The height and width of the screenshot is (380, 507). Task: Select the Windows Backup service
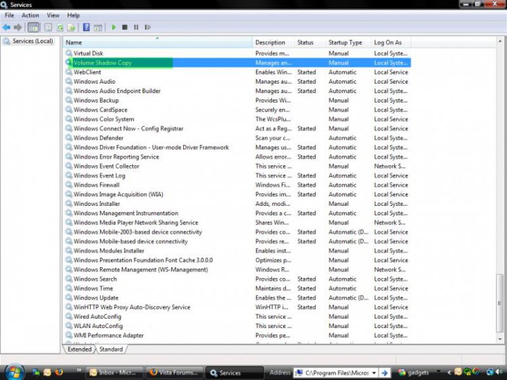(x=238, y=100)
